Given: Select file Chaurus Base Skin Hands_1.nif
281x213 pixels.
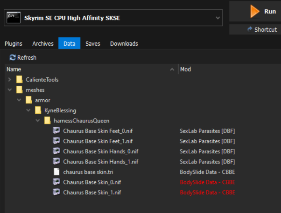Looking at the screenshot, I should click(x=101, y=161).
